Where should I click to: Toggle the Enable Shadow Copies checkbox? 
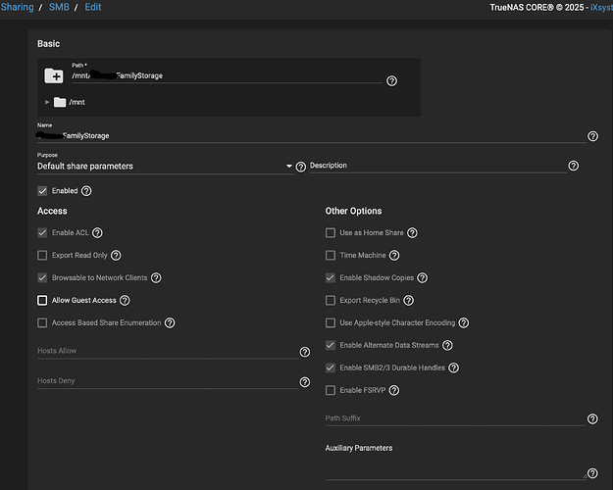[331, 277]
